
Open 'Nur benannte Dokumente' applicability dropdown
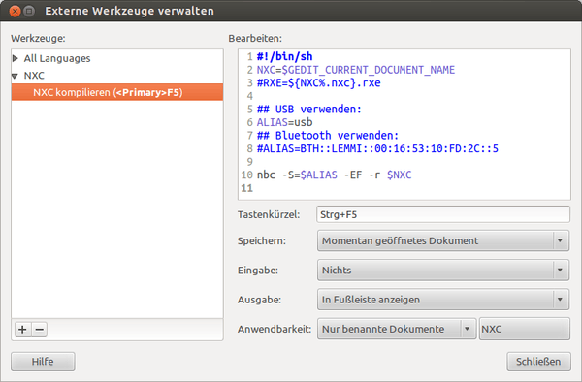click(397, 329)
